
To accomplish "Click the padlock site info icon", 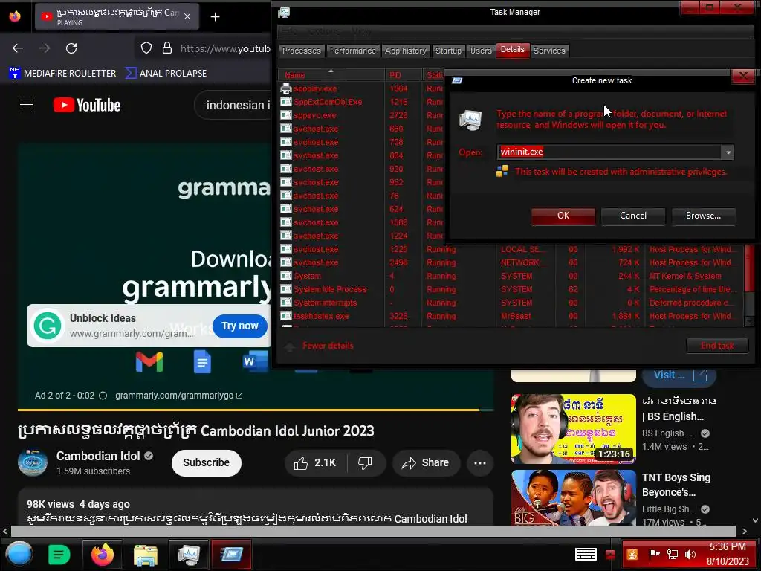I will [167, 48].
